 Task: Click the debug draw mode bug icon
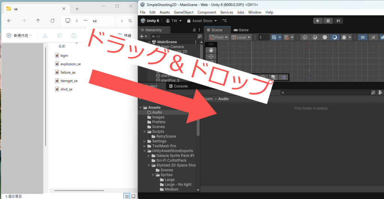click(343, 37)
